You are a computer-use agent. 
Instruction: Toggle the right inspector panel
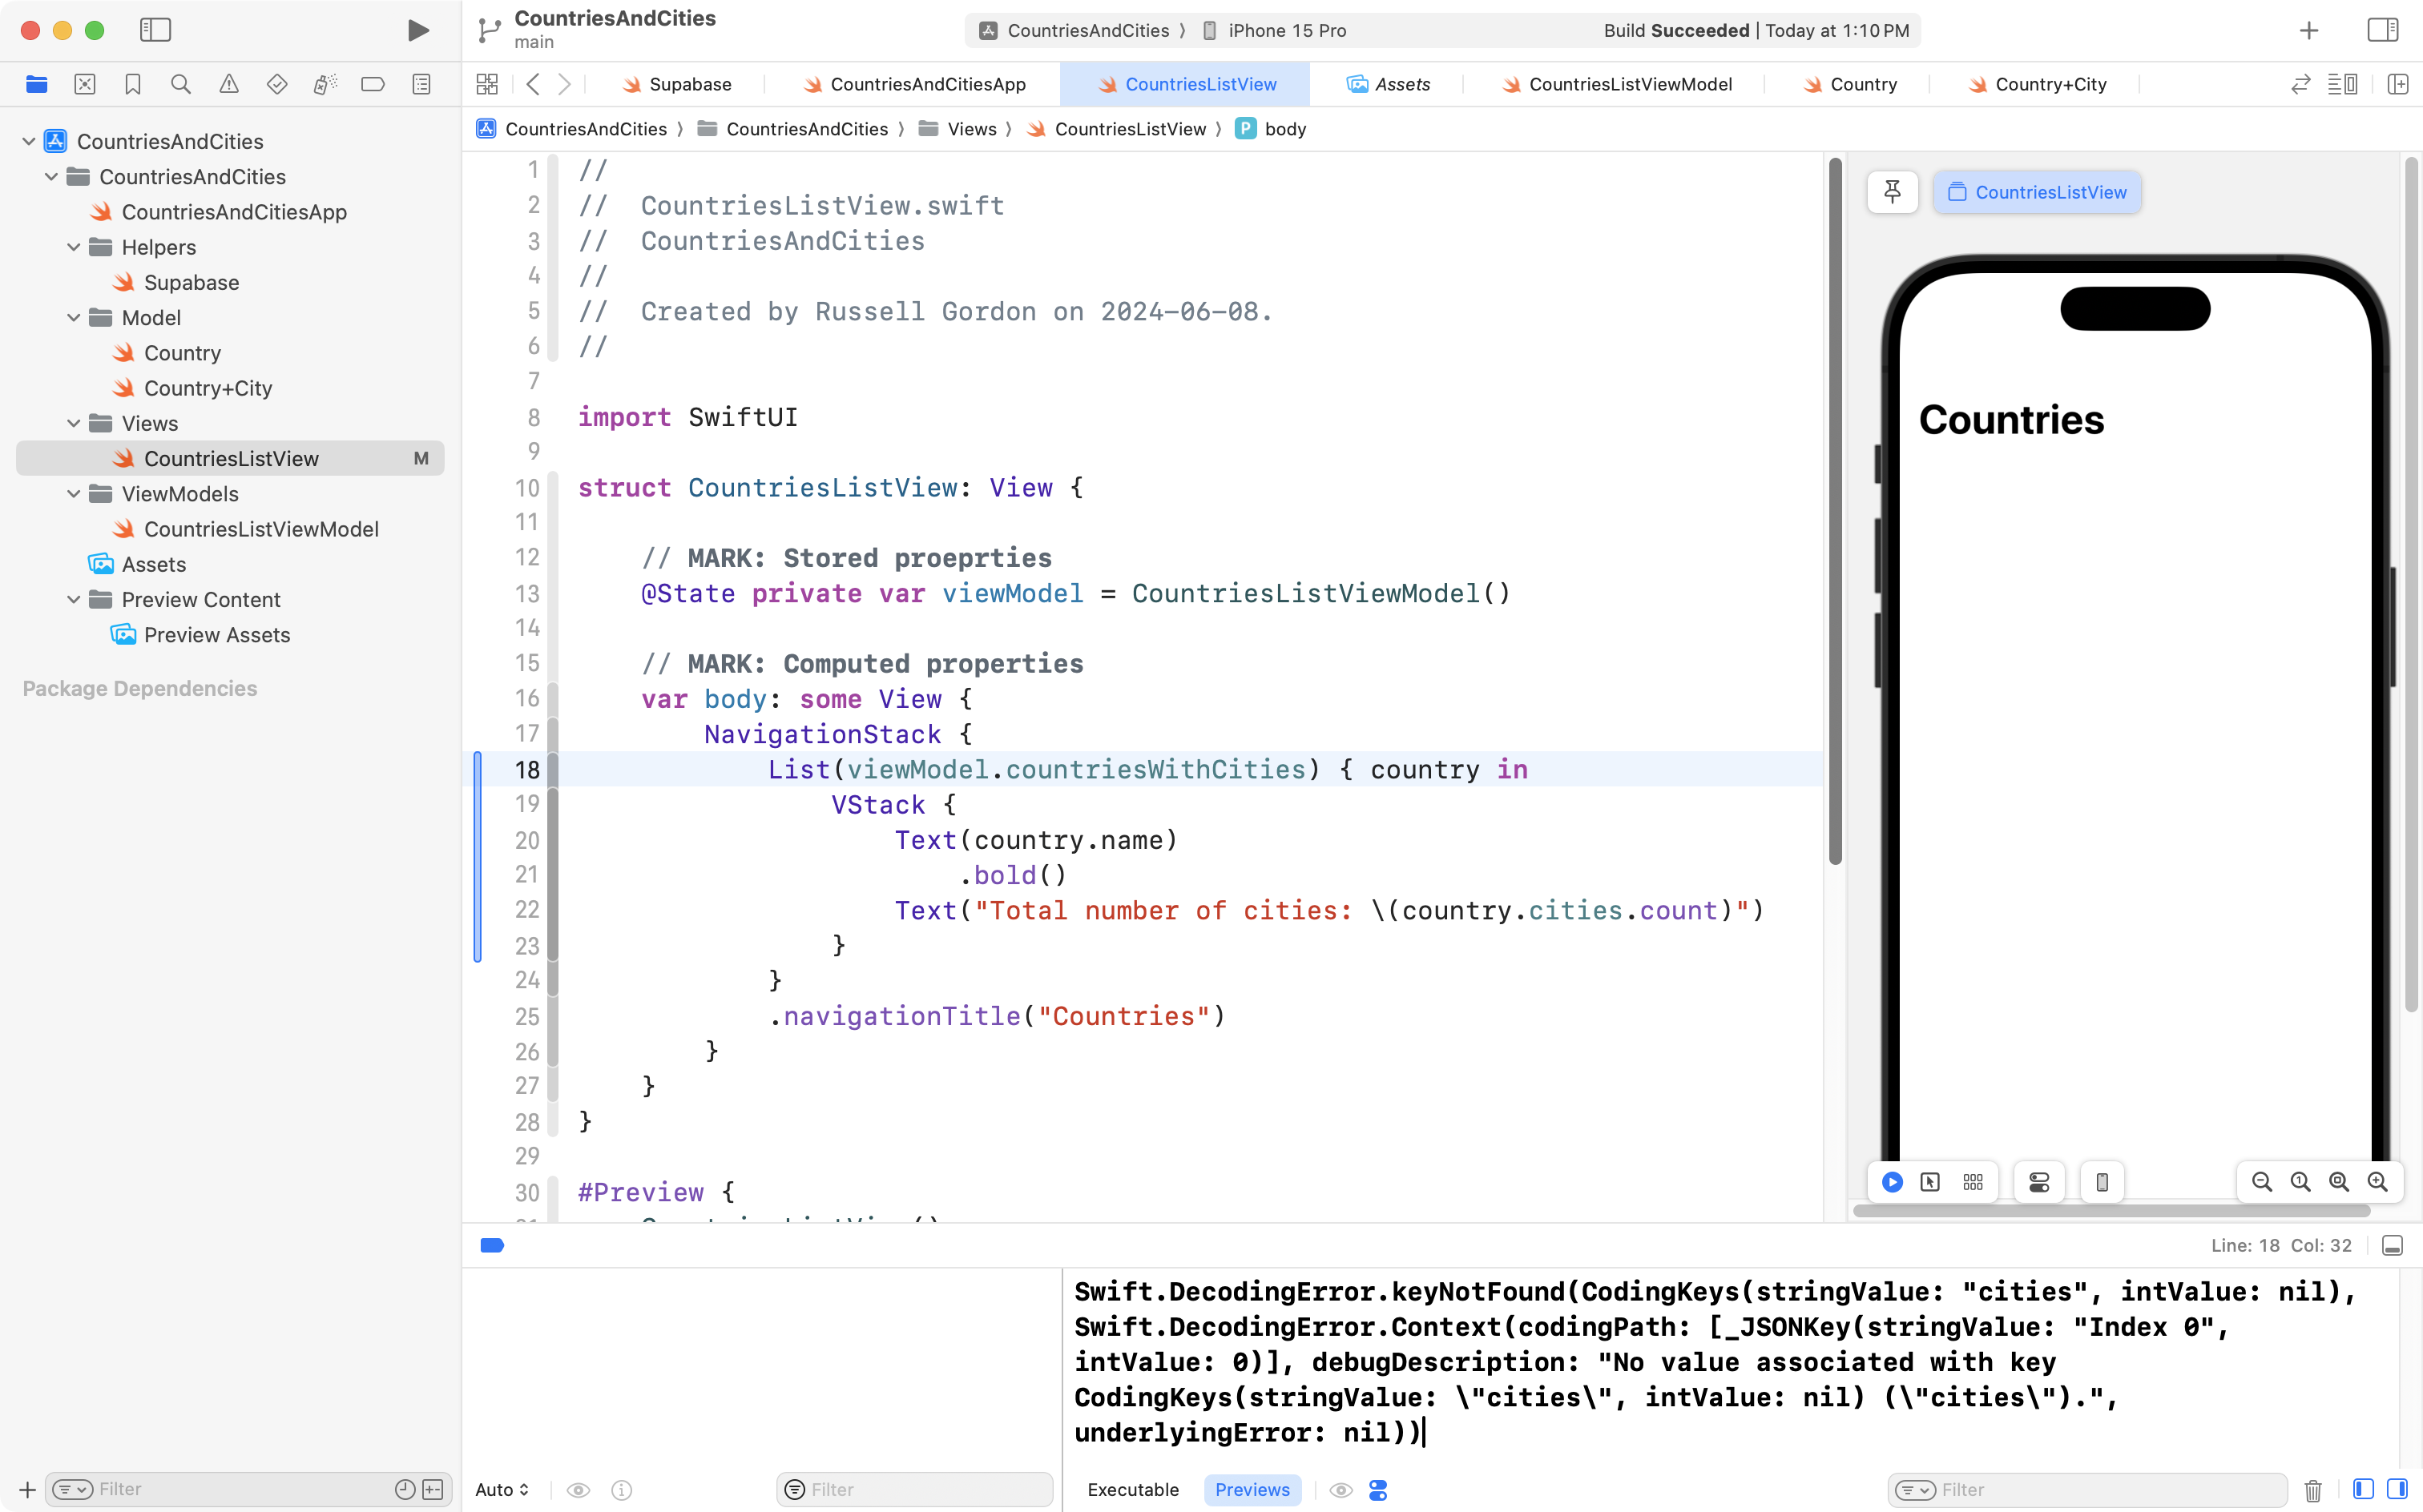(2382, 30)
